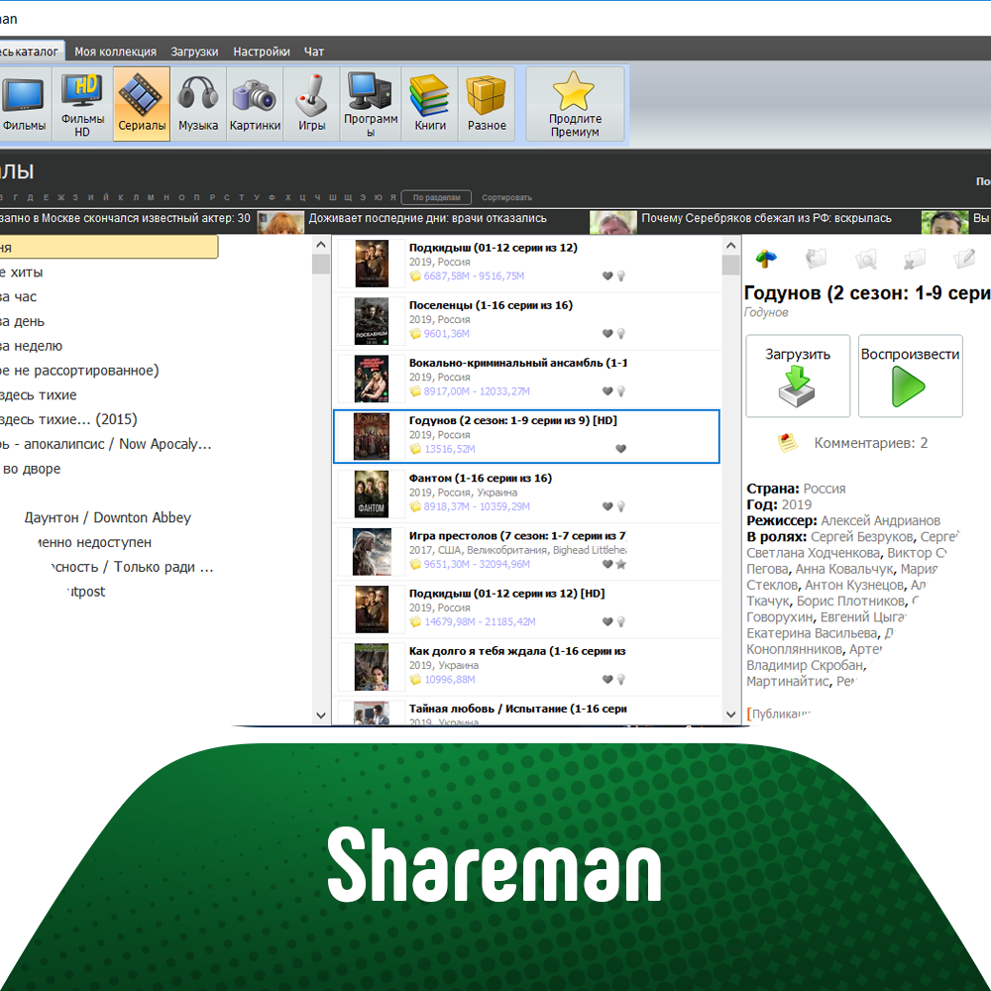Toggle favorite heart on Фантом row
Screen dimensions: 991x991
607,506
